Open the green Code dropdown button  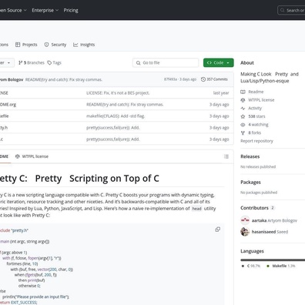(219, 62)
